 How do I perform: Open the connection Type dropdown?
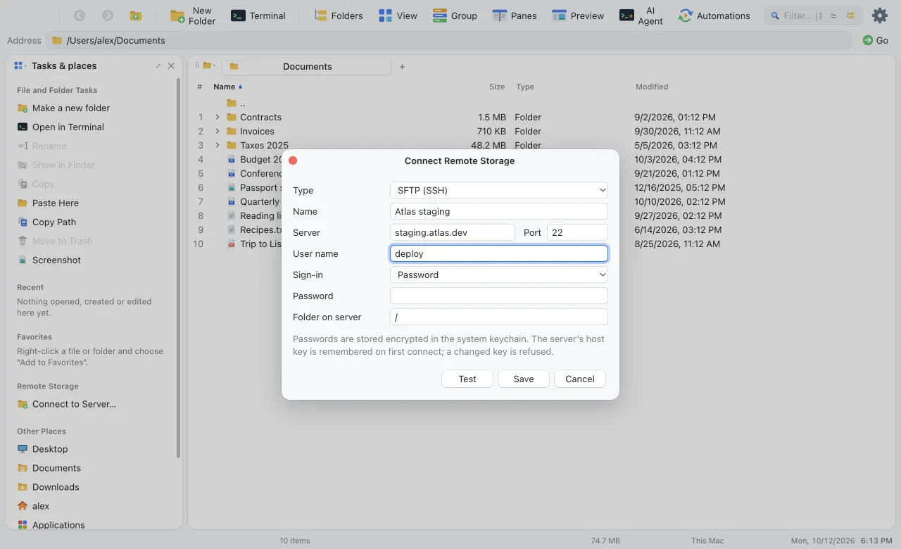[499, 190]
